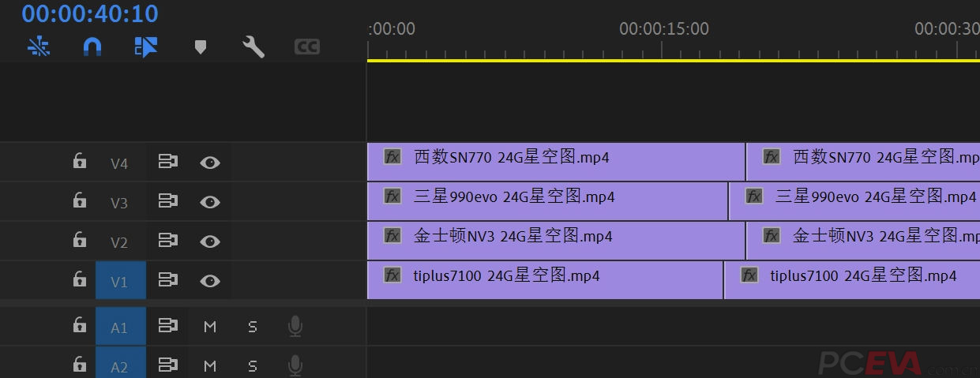Viewport: 980px width, 378px height.
Task: Click the fx badge on tiplus7100 first clip
Action: pyautogui.click(x=392, y=275)
